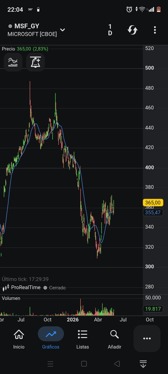
Task: Tap the 400 price axis label
Action: point(150,168)
